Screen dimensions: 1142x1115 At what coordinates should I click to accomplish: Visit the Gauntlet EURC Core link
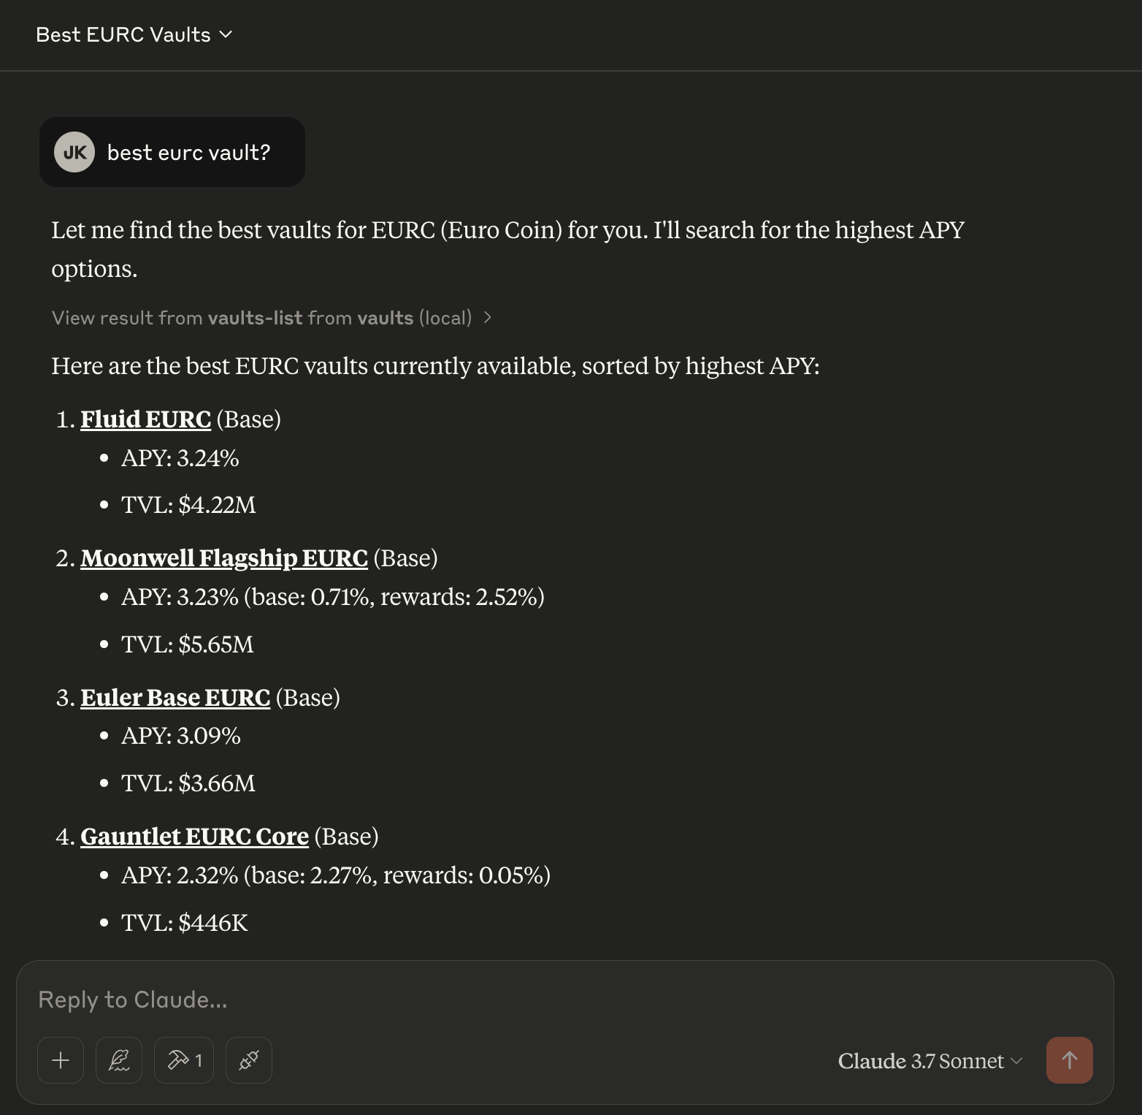(194, 837)
